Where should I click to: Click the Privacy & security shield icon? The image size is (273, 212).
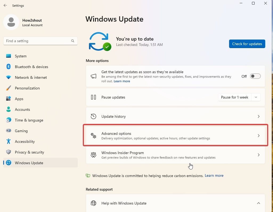pyautogui.click(x=9, y=152)
